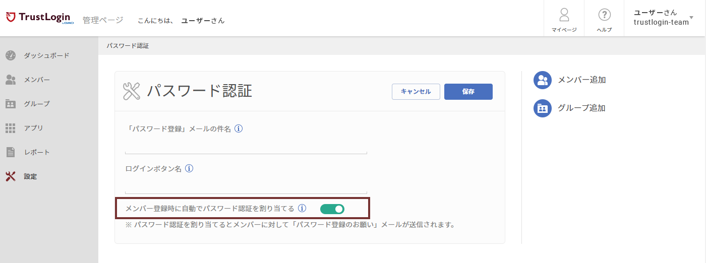
Task: Open レポート in the sidebar
Action: [36, 152]
